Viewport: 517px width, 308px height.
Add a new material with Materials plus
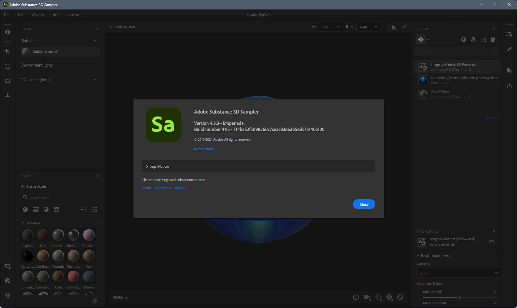point(95,41)
